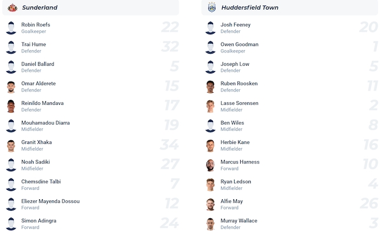The height and width of the screenshot is (234, 381).
Task: Click Omar Alderete's player photo
Action: (x=11, y=87)
